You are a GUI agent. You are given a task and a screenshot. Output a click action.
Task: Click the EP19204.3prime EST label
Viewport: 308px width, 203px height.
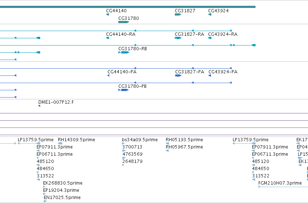[61, 190]
